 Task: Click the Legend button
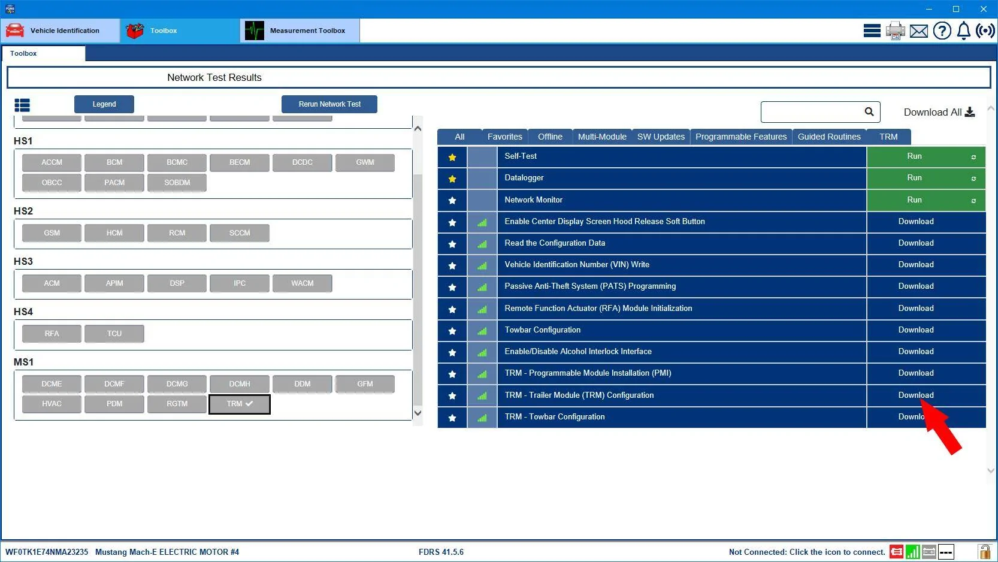coord(104,104)
